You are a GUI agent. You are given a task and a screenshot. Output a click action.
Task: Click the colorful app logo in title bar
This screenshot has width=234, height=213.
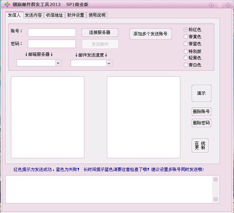[x=7, y=5]
